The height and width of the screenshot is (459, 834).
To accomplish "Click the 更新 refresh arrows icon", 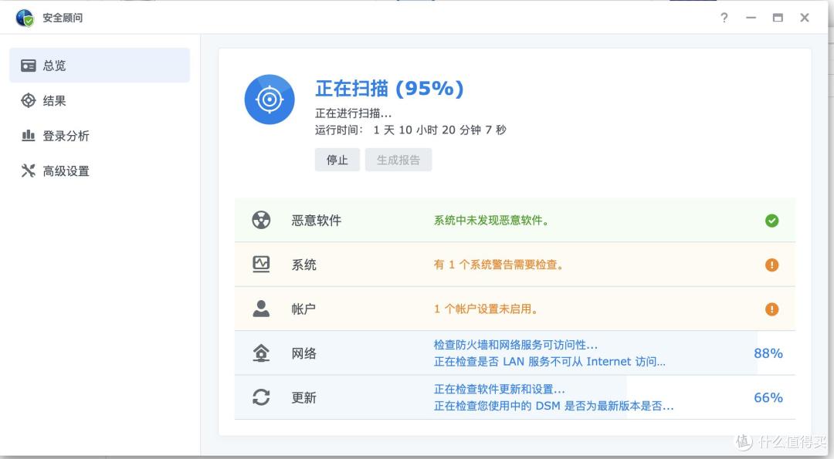I will tap(261, 397).
